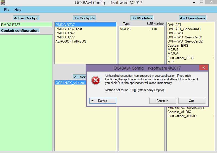Select the OCP4NGX_v4.4.ssi script

pos(70,83)
